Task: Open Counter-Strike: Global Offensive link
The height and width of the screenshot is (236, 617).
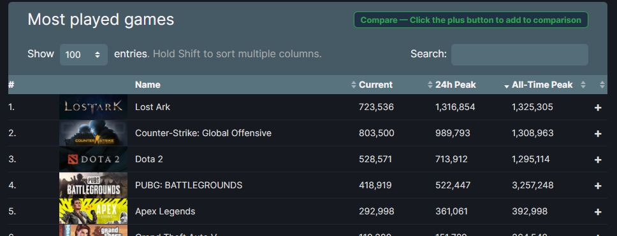Action: coord(203,133)
